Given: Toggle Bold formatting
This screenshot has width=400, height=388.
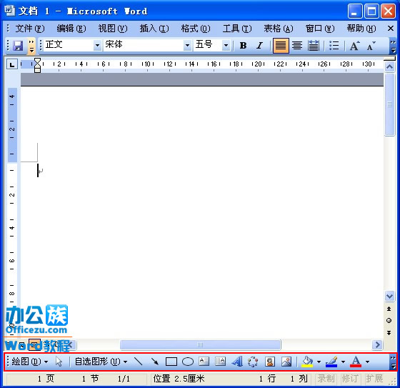Looking at the screenshot, I should [x=243, y=46].
